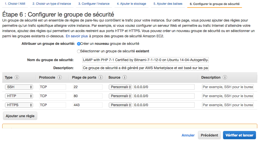Go to '1. Choisir l'AMI' step tab
The image size is (258, 141).
(15, 4)
